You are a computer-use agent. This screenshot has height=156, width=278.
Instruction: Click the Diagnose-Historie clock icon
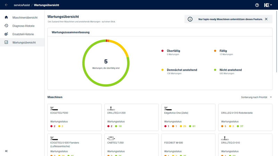click(x=6, y=26)
